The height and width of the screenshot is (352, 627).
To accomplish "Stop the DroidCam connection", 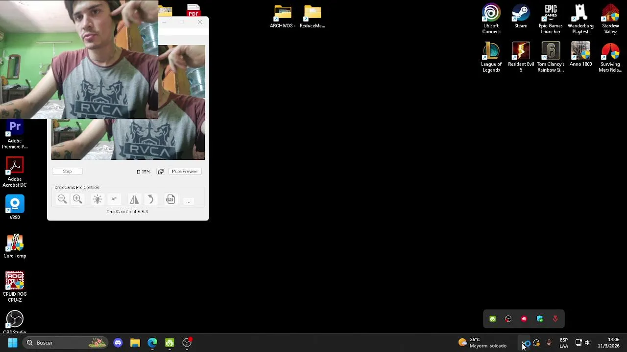I will (67, 172).
